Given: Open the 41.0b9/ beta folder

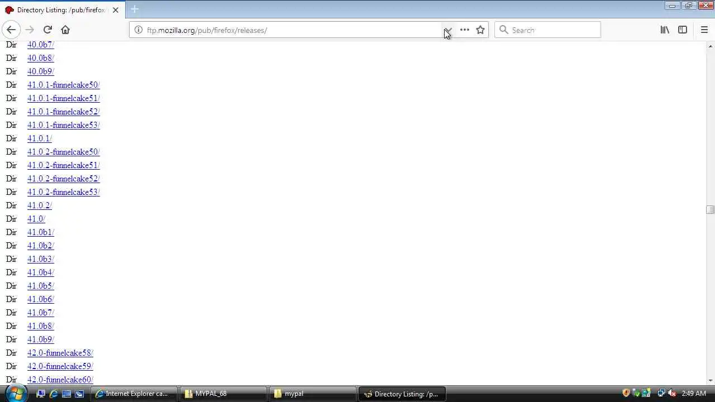Looking at the screenshot, I should [41, 339].
